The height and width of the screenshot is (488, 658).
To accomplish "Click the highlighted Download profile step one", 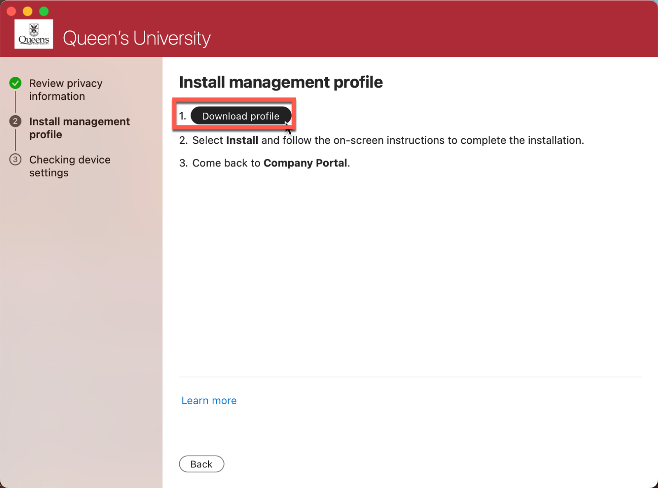I will 234,114.
